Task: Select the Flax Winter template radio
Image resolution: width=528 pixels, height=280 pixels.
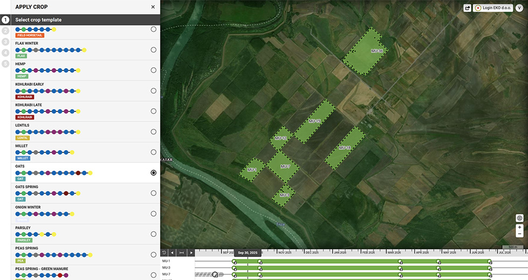Action: (154, 50)
